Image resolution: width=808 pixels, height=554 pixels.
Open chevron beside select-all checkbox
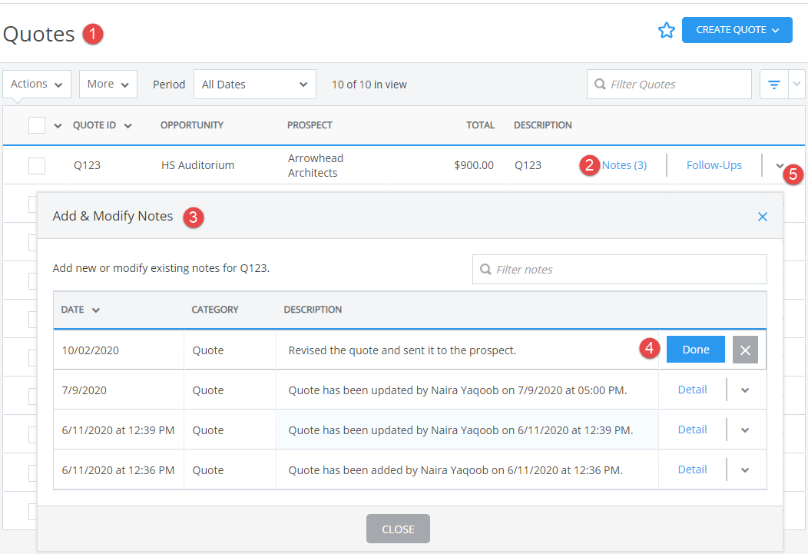(58, 126)
